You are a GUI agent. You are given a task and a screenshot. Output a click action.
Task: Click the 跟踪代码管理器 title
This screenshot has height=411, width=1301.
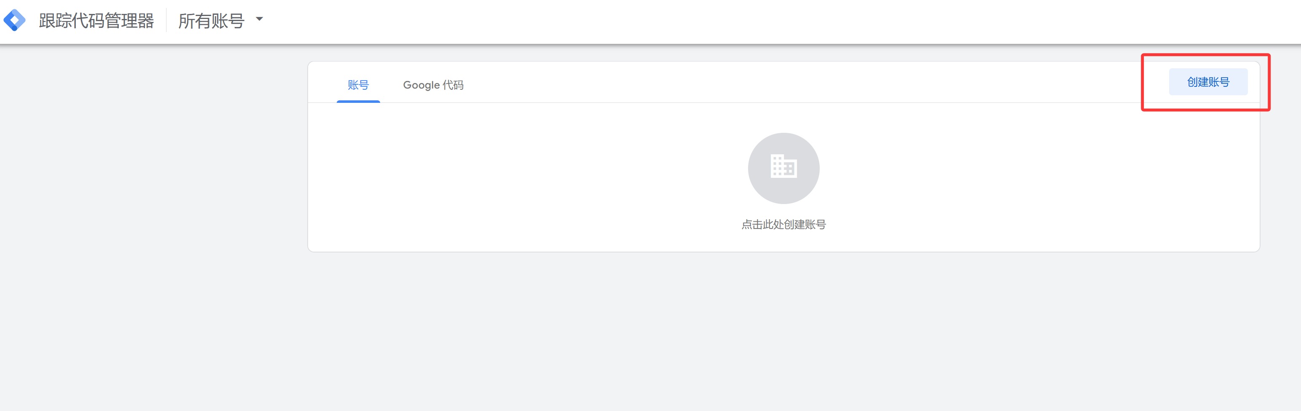point(97,21)
